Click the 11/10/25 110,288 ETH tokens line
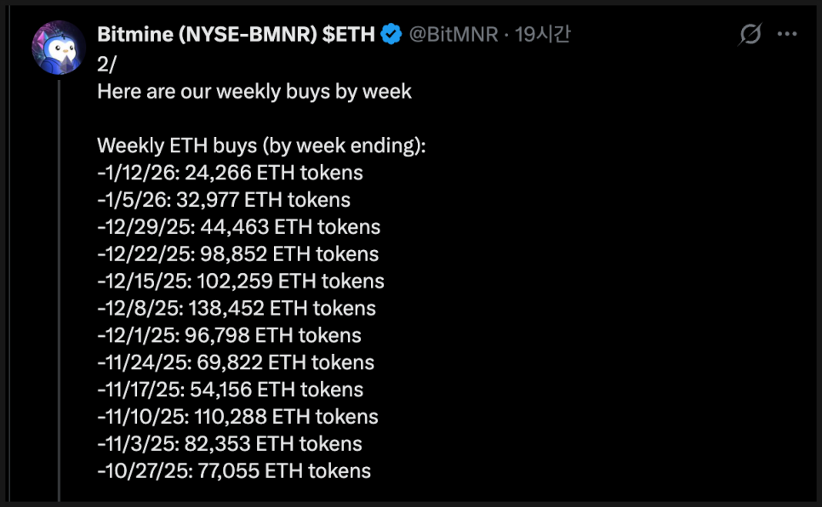Viewport: 822px width, 507px height. [x=238, y=417]
